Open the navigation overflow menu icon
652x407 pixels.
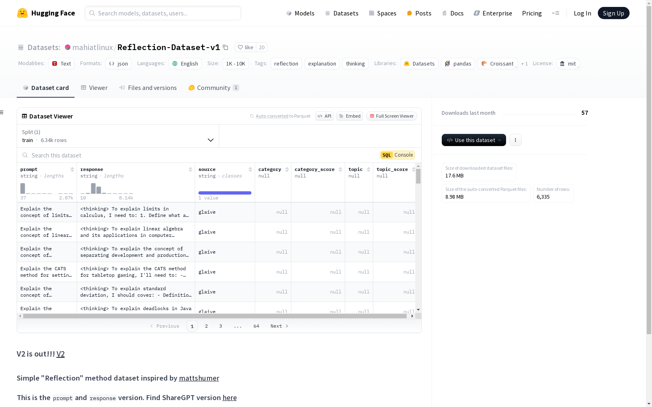click(555, 13)
